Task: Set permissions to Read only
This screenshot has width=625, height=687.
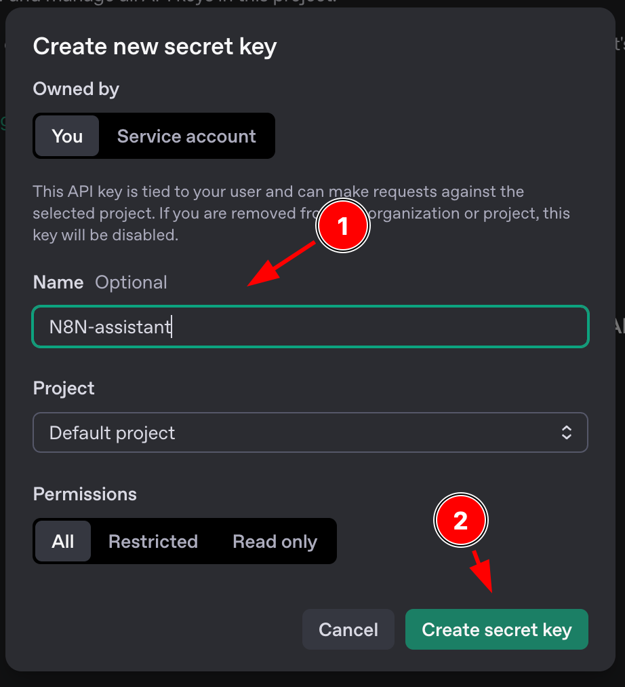Action: (275, 541)
